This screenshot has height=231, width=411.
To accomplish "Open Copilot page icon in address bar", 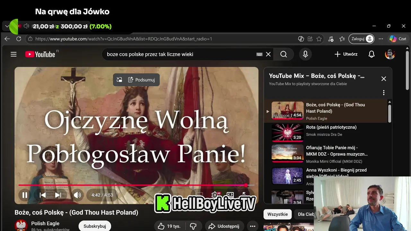I will point(301,39).
